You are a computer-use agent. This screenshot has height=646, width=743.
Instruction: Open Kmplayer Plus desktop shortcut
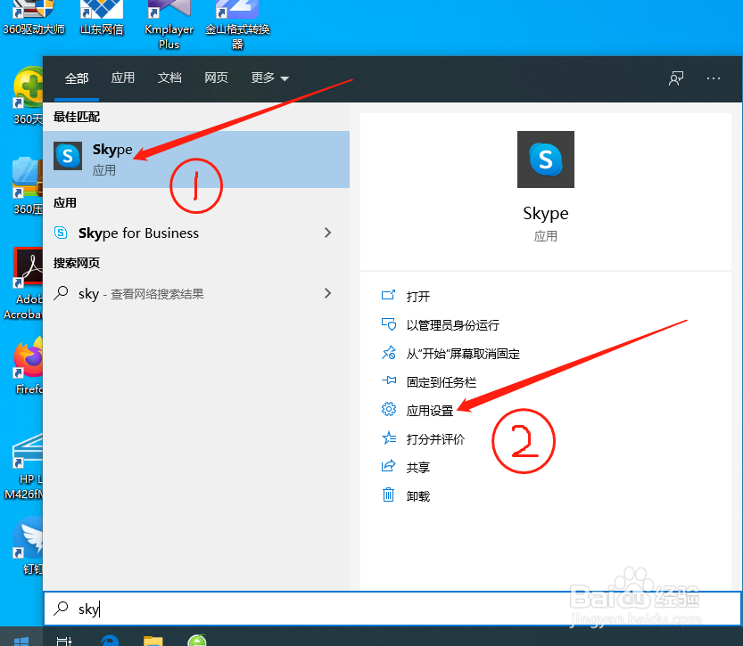[x=169, y=24]
